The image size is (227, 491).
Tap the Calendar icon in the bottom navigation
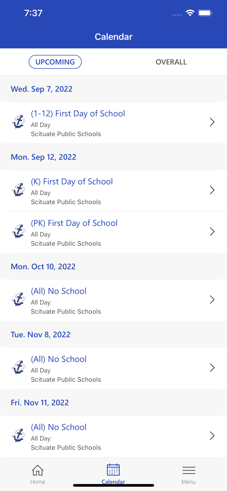(x=113, y=473)
